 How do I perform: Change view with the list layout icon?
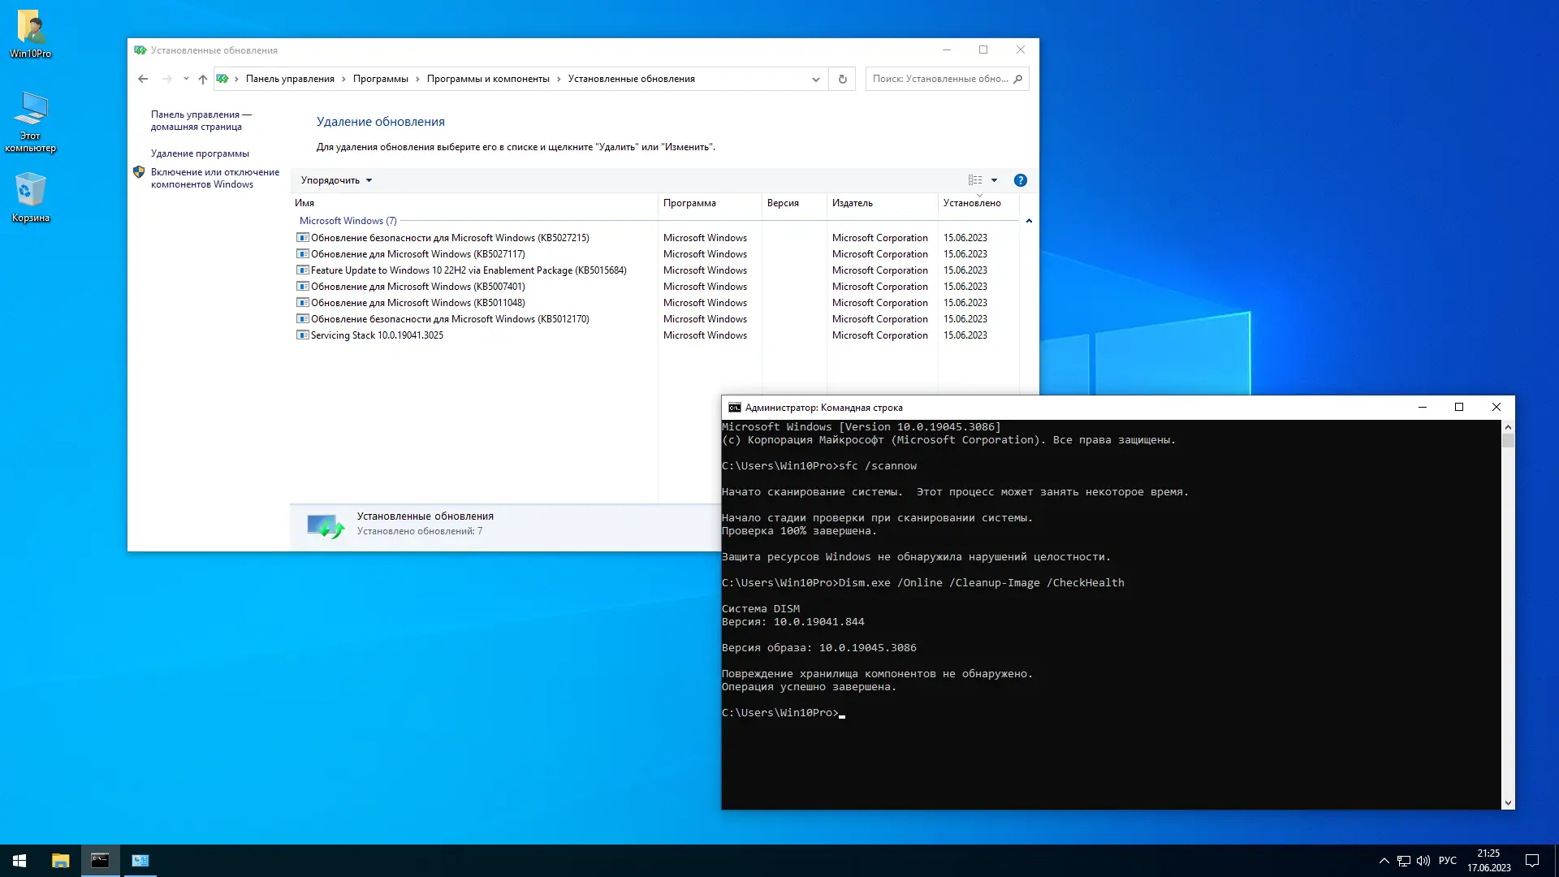[974, 179]
